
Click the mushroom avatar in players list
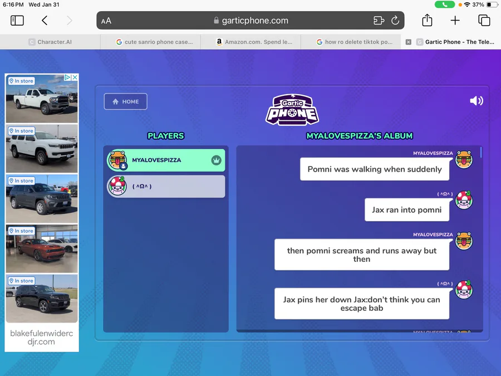click(117, 185)
